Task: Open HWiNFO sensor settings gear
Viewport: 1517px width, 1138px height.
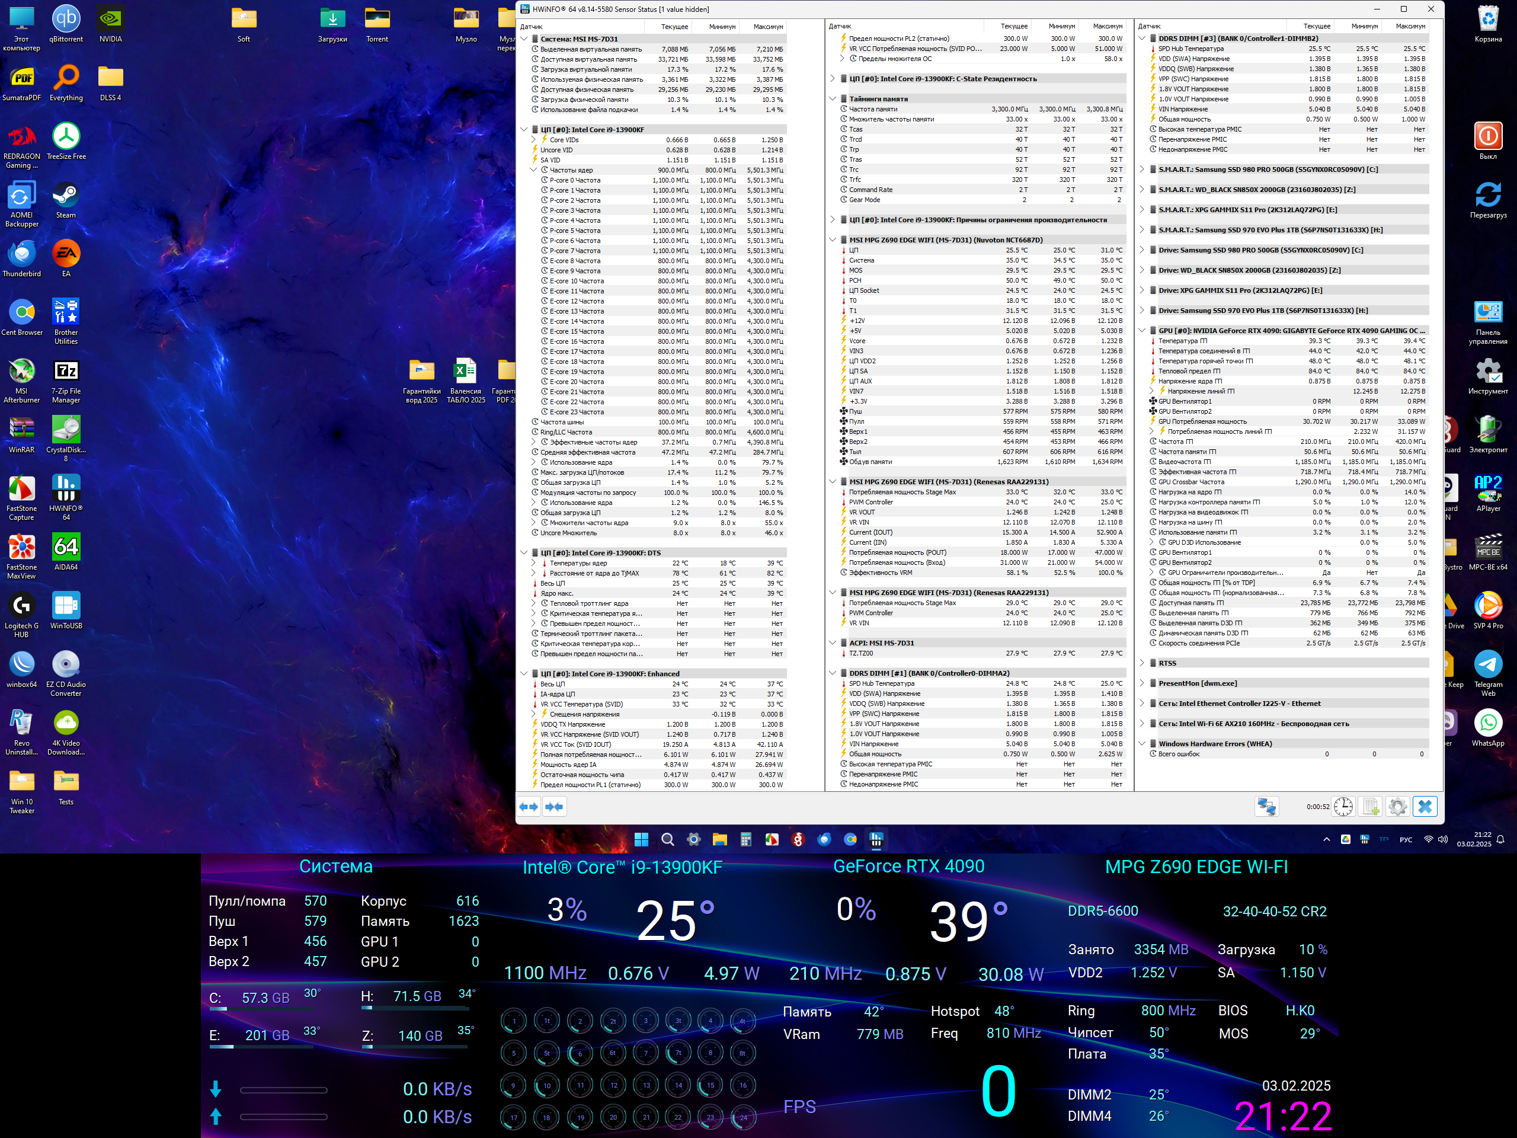Action: [x=1398, y=807]
